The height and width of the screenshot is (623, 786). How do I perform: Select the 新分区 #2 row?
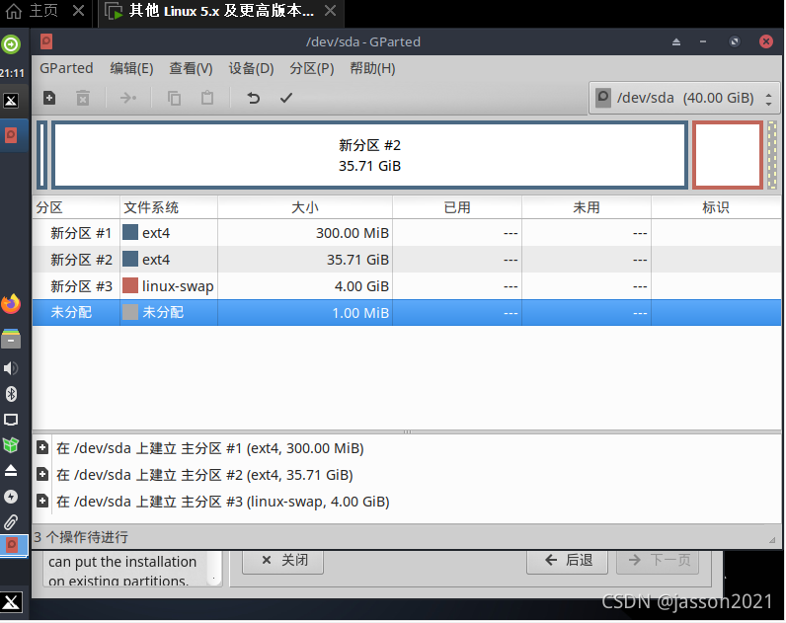coord(407,260)
